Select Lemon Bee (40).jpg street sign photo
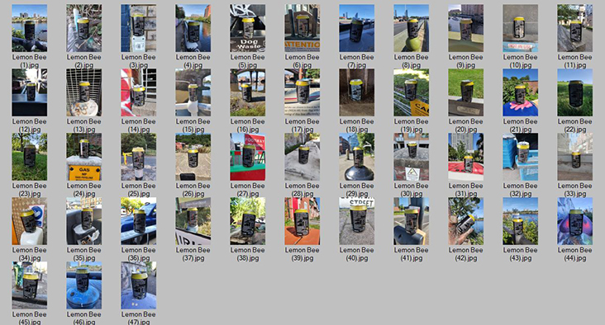 [x=356, y=221]
